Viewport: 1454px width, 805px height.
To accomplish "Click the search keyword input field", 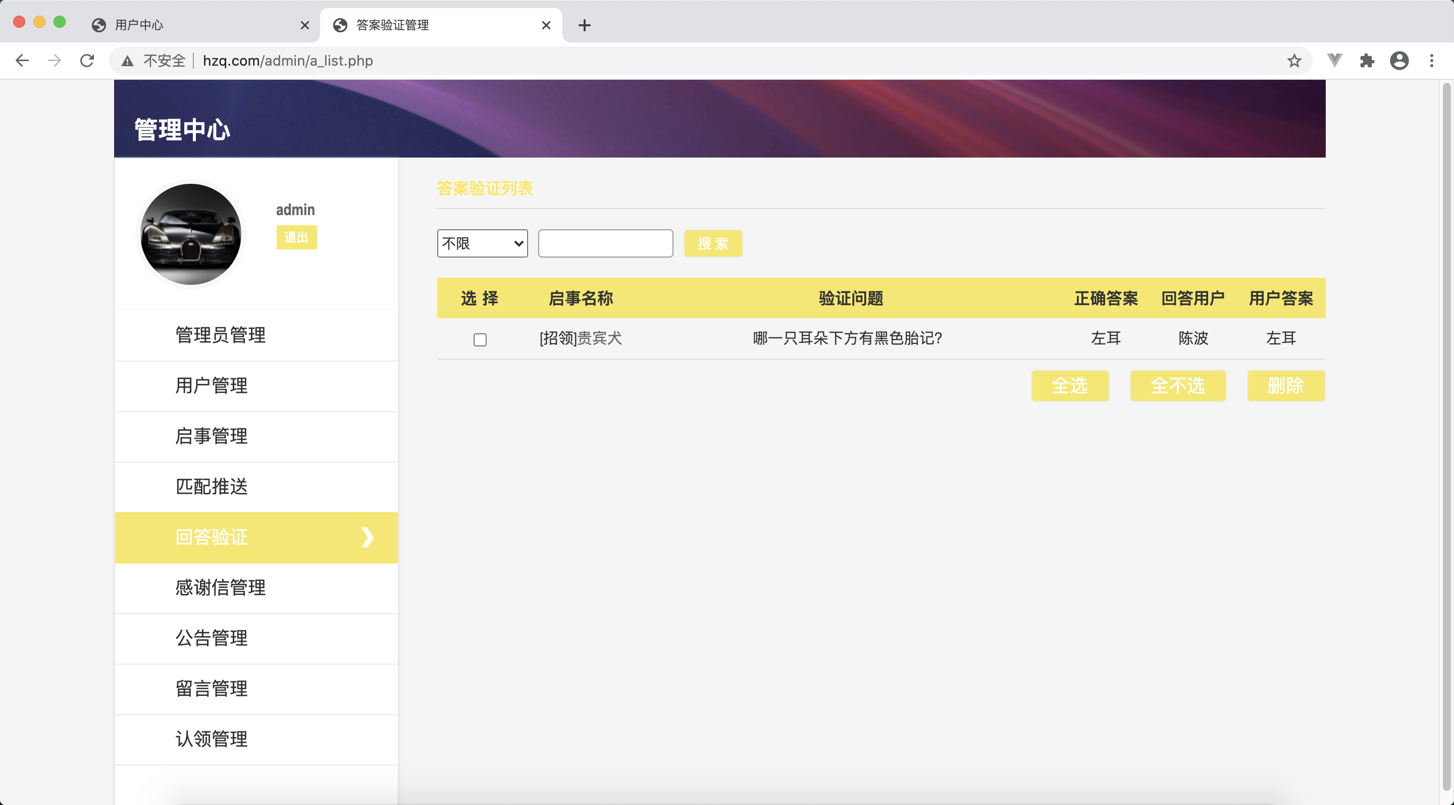I will click(605, 243).
